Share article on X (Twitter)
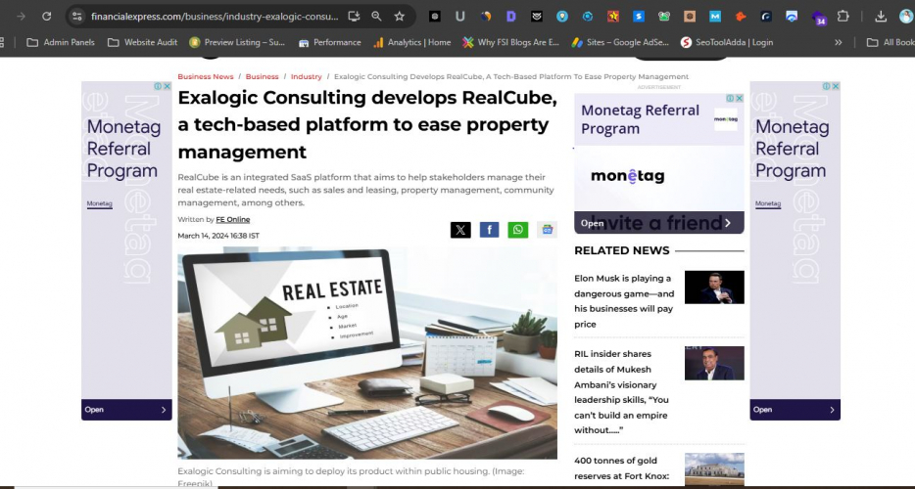This screenshot has height=489, width=915. coord(460,230)
